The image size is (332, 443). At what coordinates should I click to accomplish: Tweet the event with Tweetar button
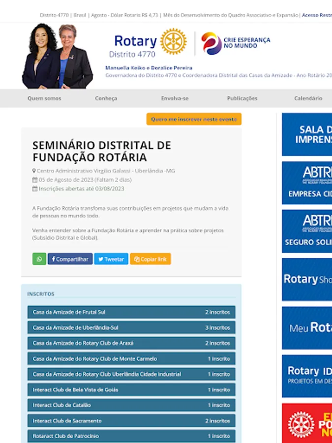pyautogui.click(x=111, y=259)
